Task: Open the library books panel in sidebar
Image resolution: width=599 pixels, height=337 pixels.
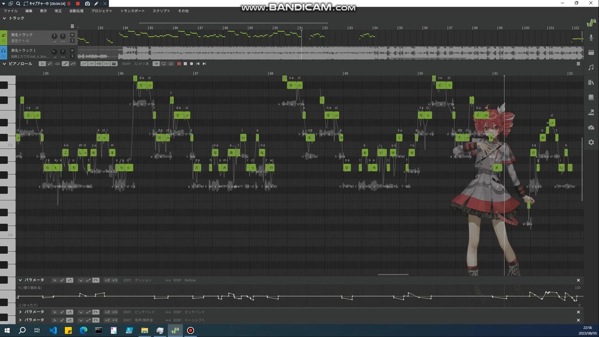Action: (591, 82)
